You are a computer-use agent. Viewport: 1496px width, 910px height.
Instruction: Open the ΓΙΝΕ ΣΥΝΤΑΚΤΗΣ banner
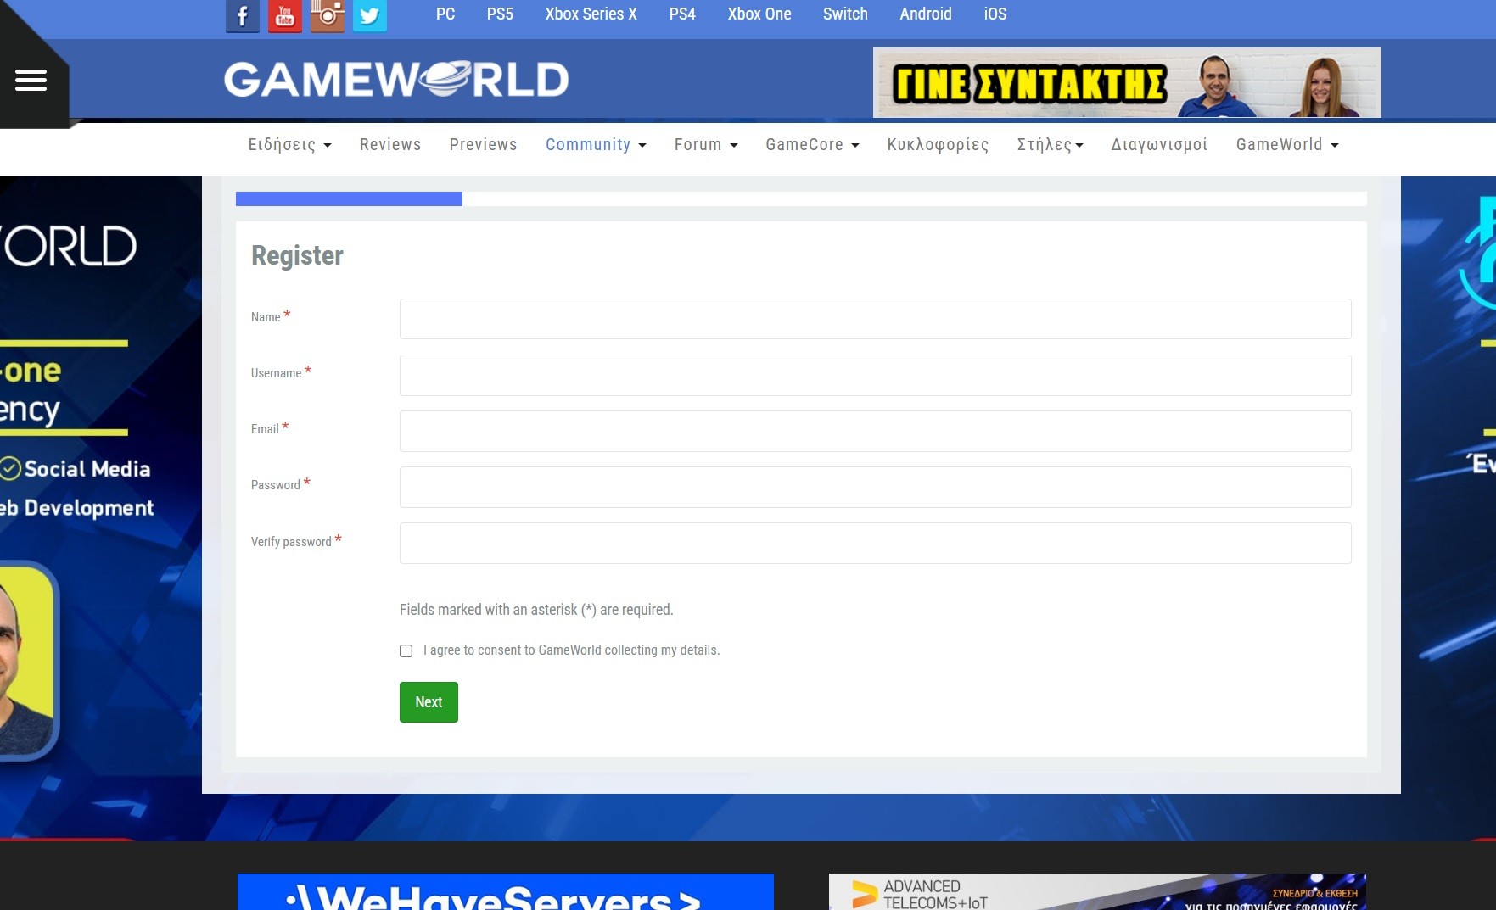[x=1127, y=82]
